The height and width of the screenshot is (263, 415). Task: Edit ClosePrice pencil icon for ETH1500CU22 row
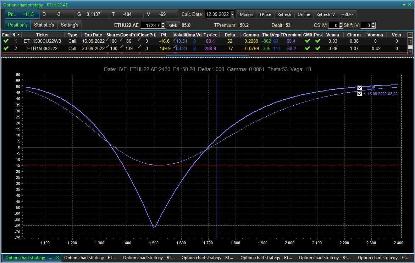(x=139, y=47)
